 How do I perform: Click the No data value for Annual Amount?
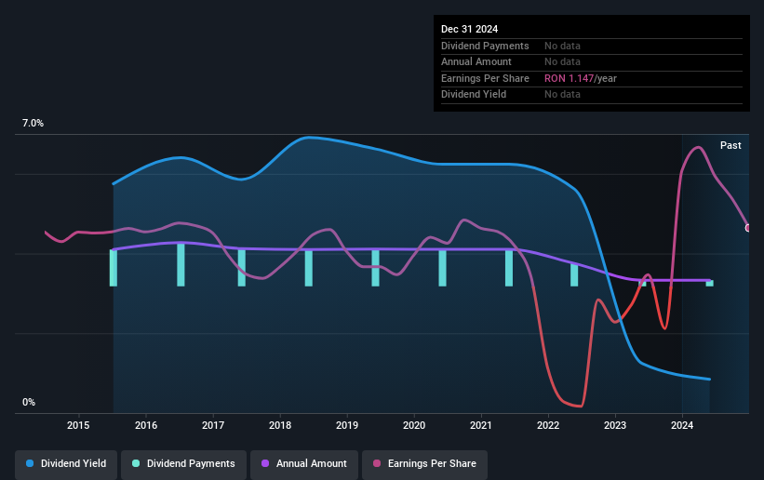click(x=562, y=62)
